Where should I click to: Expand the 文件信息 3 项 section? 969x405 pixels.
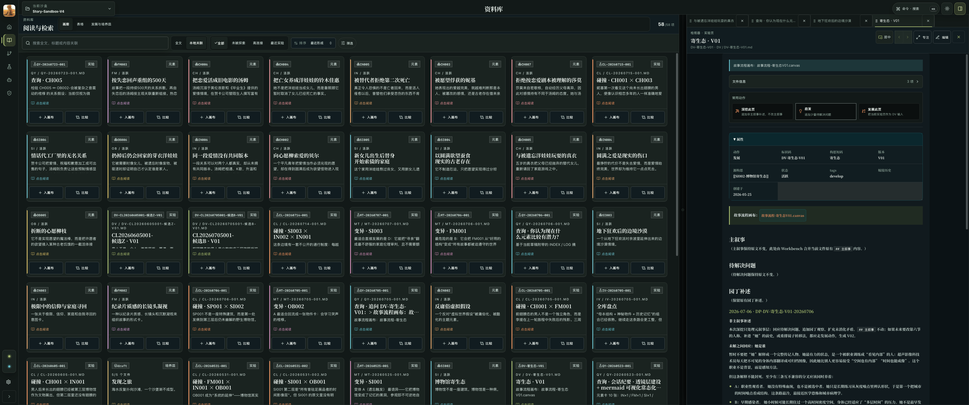(825, 82)
